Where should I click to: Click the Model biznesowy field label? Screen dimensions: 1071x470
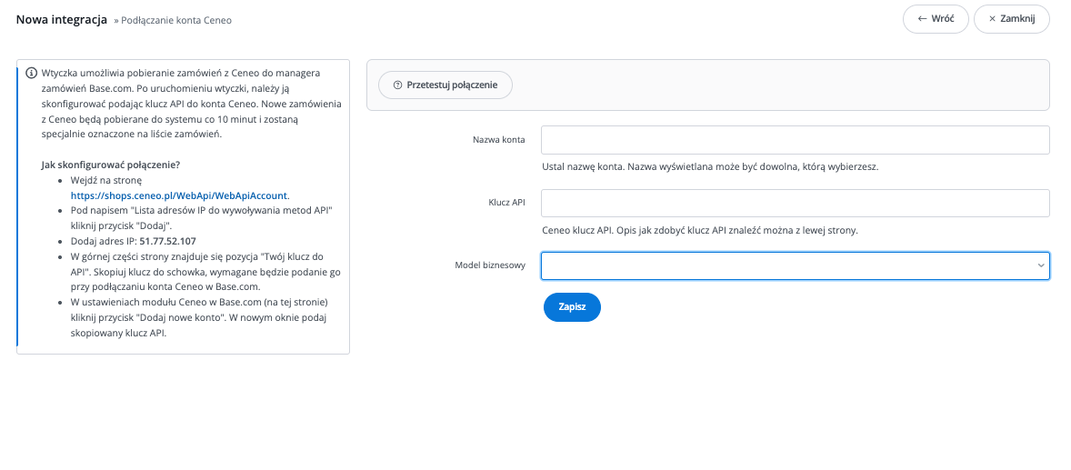[x=490, y=265]
